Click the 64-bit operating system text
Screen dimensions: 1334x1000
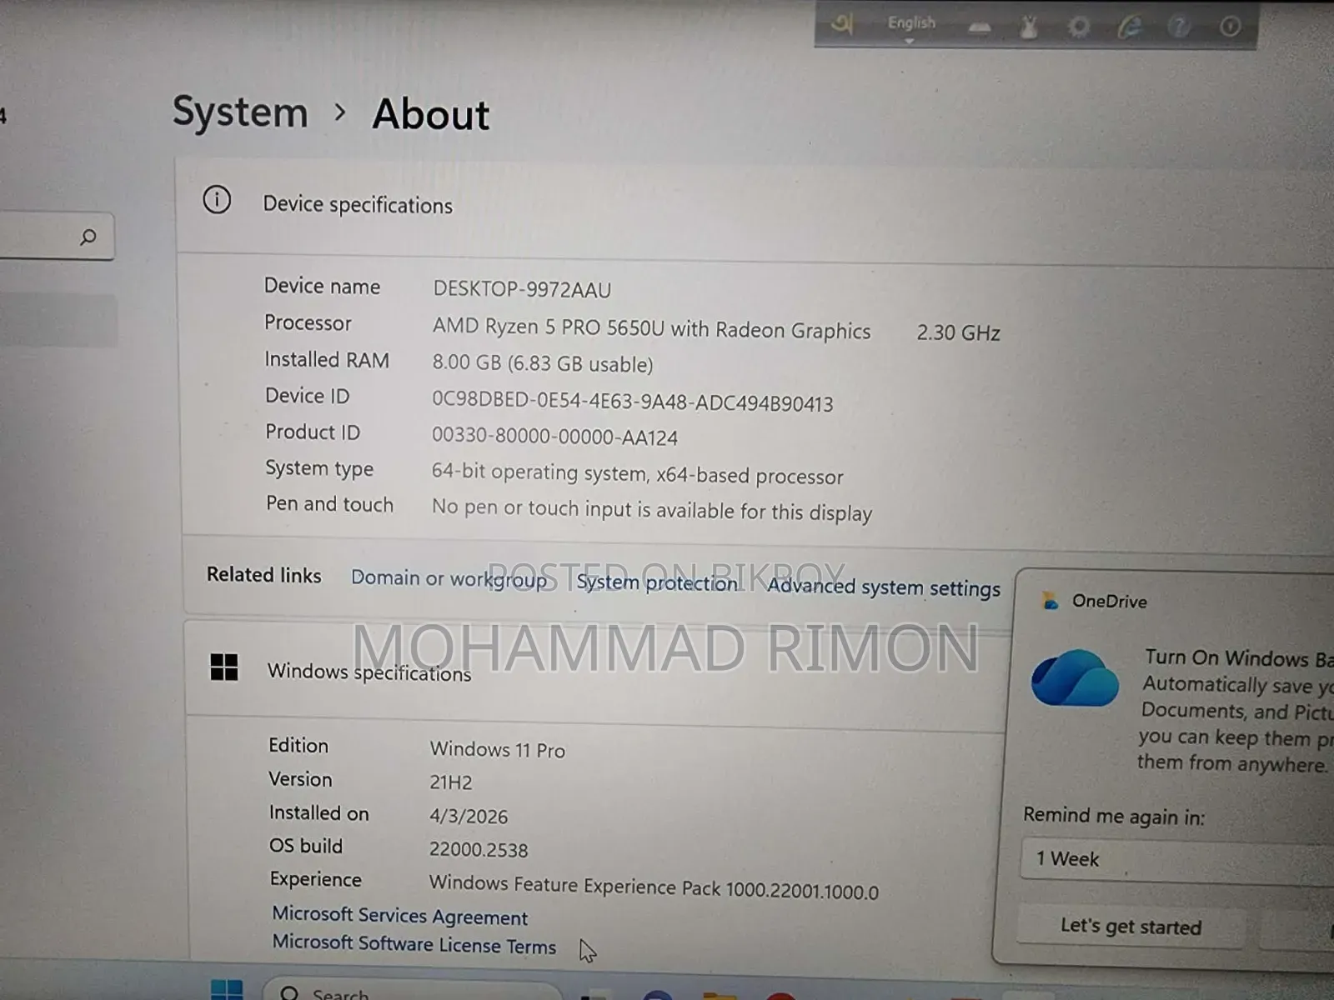pyautogui.click(x=637, y=473)
